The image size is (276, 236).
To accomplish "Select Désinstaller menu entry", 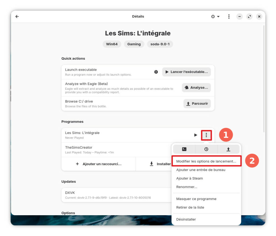I will (x=186, y=219).
